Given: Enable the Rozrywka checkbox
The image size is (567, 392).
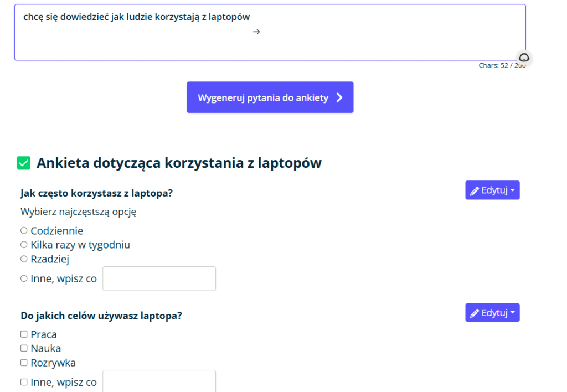Looking at the screenshot, I should [x=24, y=363].
